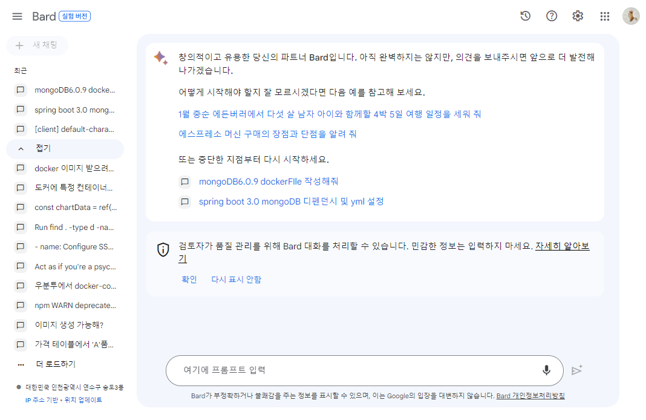
Task: Click chat icon beside 이미지 생성 가능해?
Action: pos(20,325)
